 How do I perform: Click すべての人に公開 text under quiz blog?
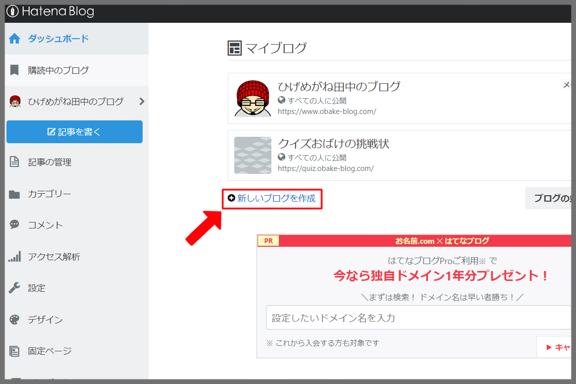(316, 158)
